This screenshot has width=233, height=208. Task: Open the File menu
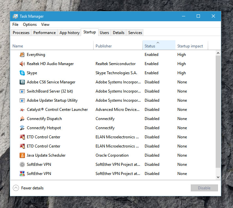tap(15, 25)
